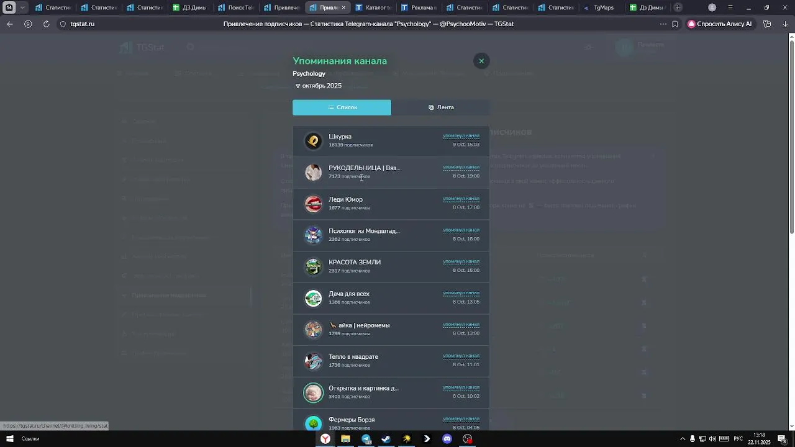Image resolution: width=795 pixels, height=447 pixels.
Task: Open the РУКОДЕЛЬНИЦА channel avatar
Action: (314, 172)
